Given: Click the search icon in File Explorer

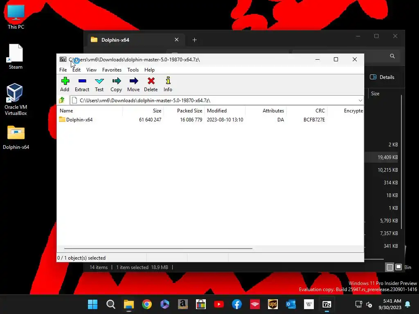Looking at the screenshot, I should [x=392, y=56].
